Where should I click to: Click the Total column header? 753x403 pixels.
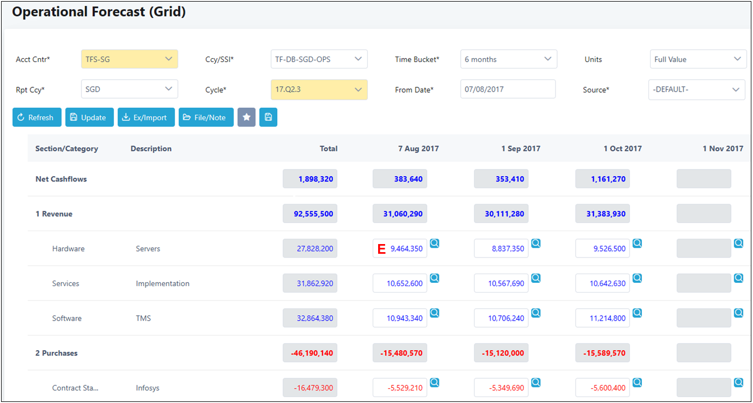coord(328,149)
